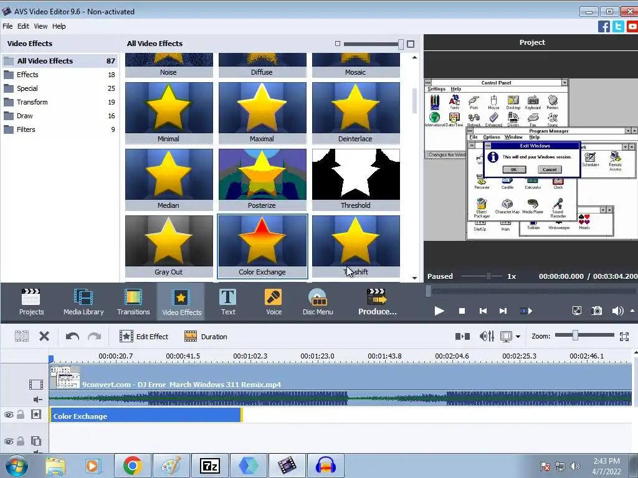Open the Media Library
This screenshot has width=638, height=478.
click(83, 302)
